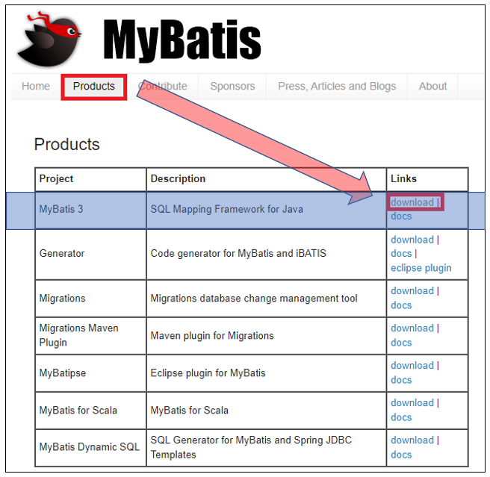490x477 pixels.
Task: Click 'Maven plugin for Migrations' description
Action: (x=212, y=336)
